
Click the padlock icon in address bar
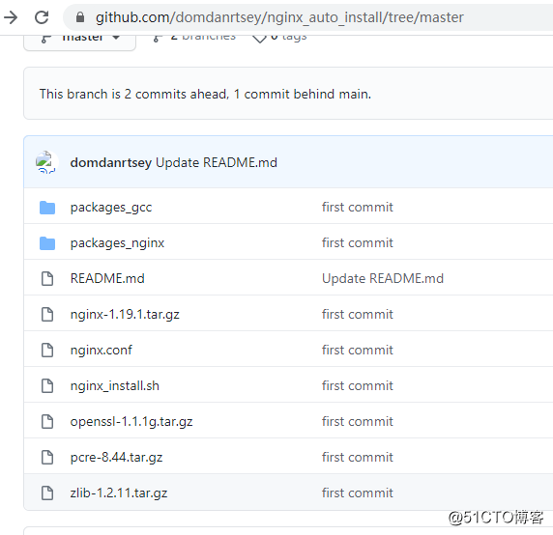tap(80, 17)
